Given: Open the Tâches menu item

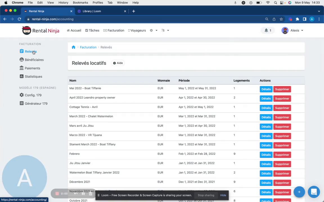Looking at the screenshot, I should click(92, 30).
